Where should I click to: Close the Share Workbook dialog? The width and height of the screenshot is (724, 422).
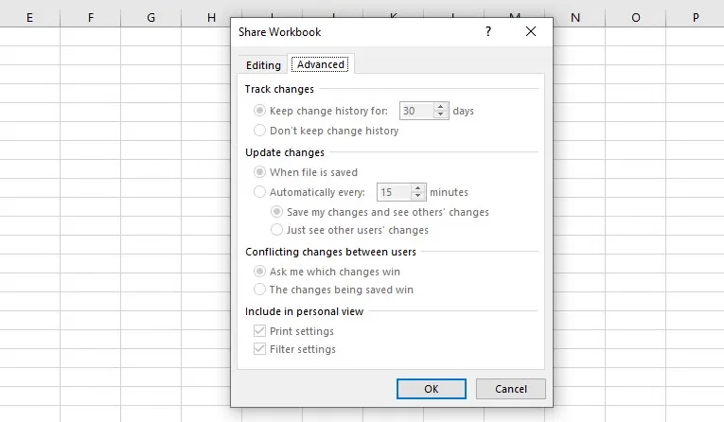531,31
